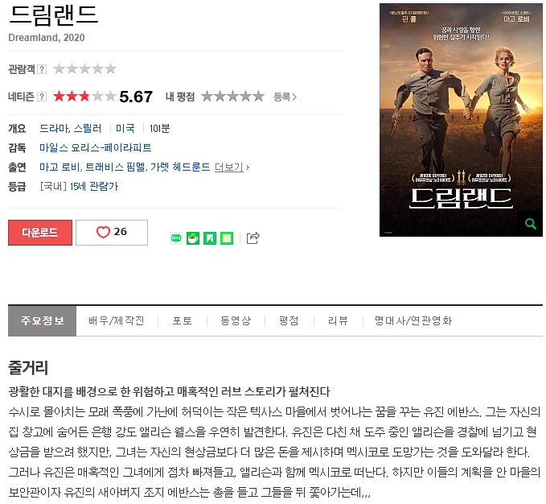This screenshot has width=546, height=504.
Task: Click the red 다운로드 button
Action: tap(40, 233)
